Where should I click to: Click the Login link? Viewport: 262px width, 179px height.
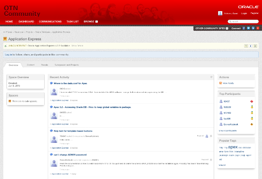tap(244, 14)
